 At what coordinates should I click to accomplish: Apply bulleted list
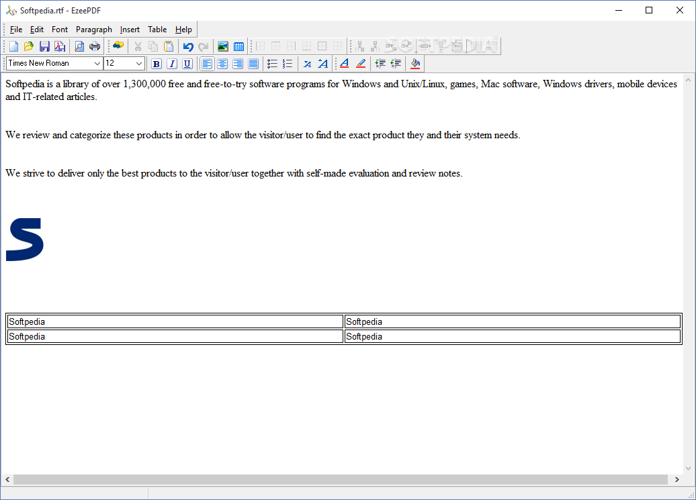(x=273, y=64)
